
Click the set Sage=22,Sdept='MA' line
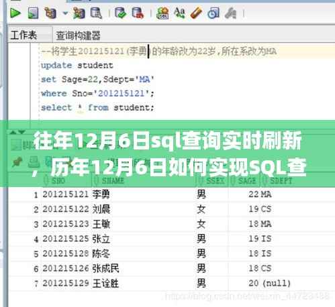[97, 79]
